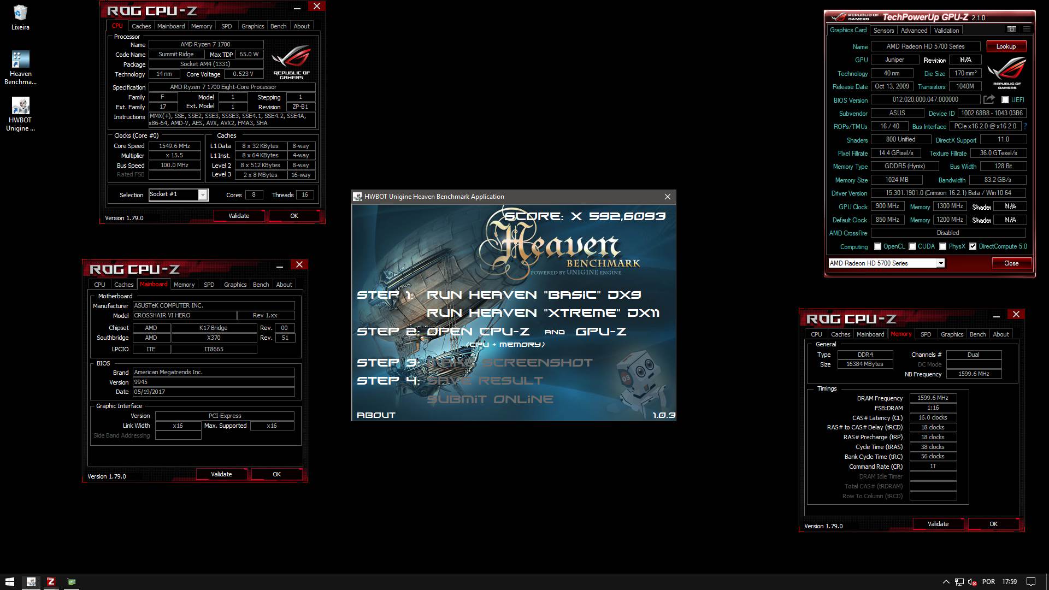Click Run Heaven "Xtreme" DX11 step
The width and height of the screenshot is (1049, 590).
pyautogui.click(x=543, y=313)
